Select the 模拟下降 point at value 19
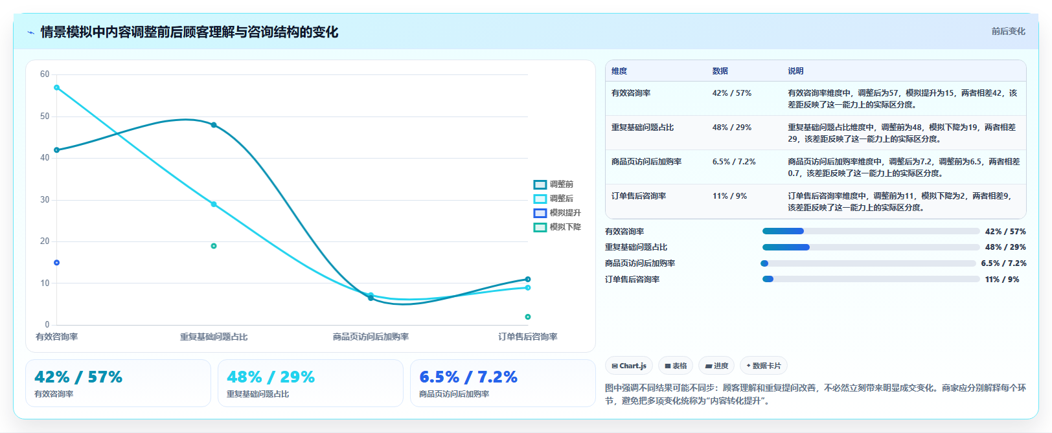The width and height of the screenshot is (1052, 433). [214, 246]
